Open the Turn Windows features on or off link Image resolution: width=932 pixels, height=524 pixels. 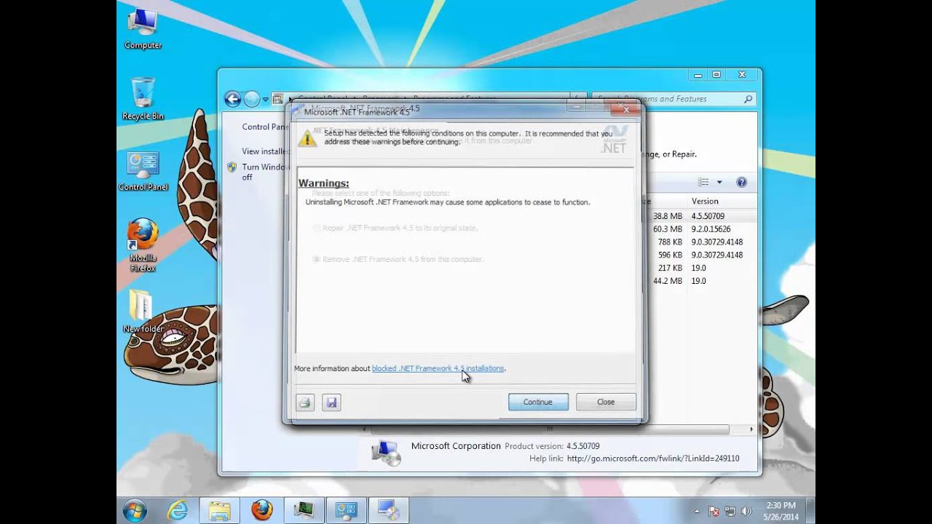click(x=265, y=172)
